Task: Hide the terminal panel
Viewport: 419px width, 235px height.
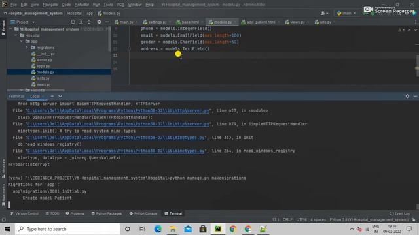Action: (415, 96)
